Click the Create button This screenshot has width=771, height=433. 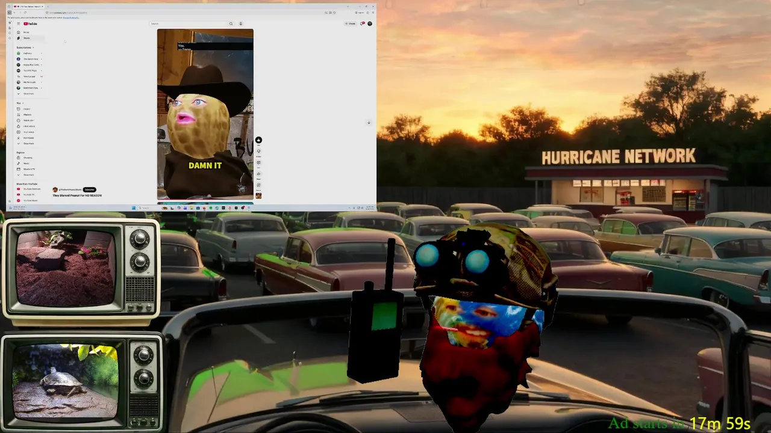click(x=350, y=23)
